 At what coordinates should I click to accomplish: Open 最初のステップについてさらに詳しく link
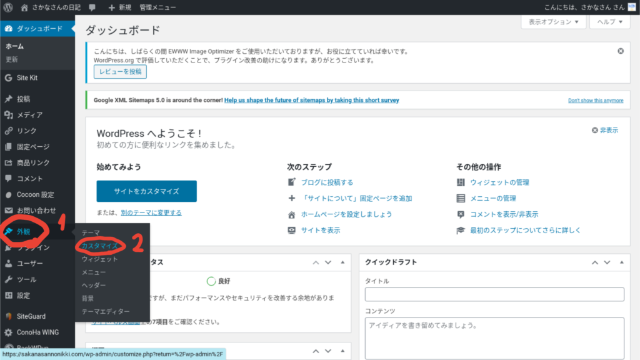[x=525, y=230]
